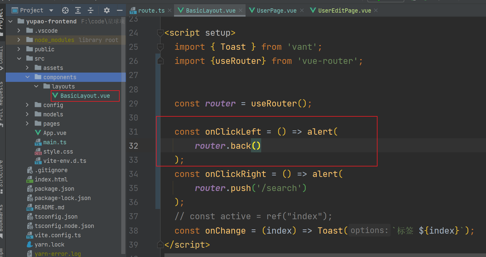The image size is (486, 257).
Task: Click the Expand All icon in Project toolbar
Action: click(78, 10)
